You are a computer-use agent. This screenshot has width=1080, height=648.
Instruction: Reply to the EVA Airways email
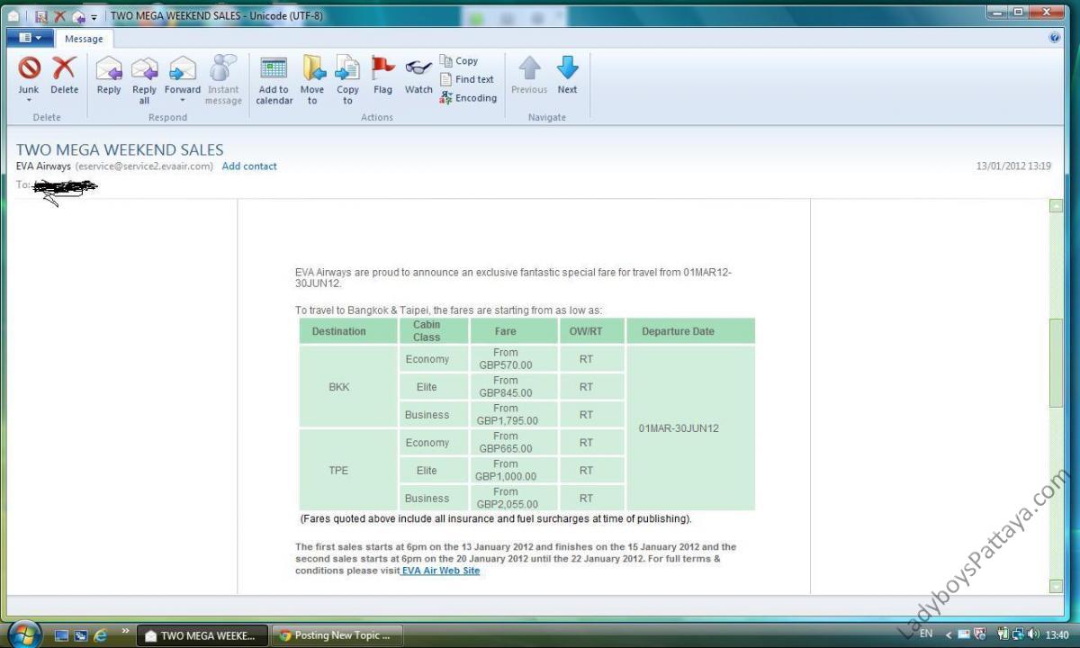[x=109, y=74]
